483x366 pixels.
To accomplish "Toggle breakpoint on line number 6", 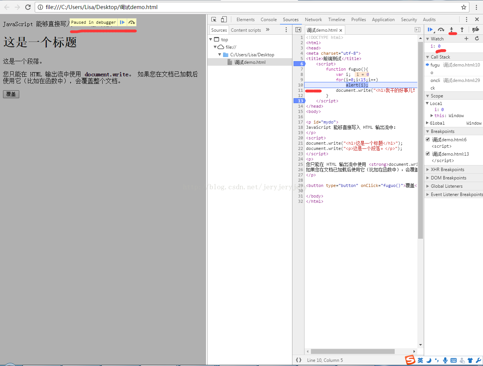I will (299, 64).
